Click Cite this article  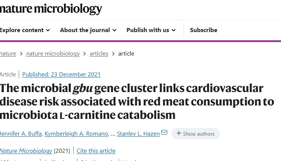(96, 151)
